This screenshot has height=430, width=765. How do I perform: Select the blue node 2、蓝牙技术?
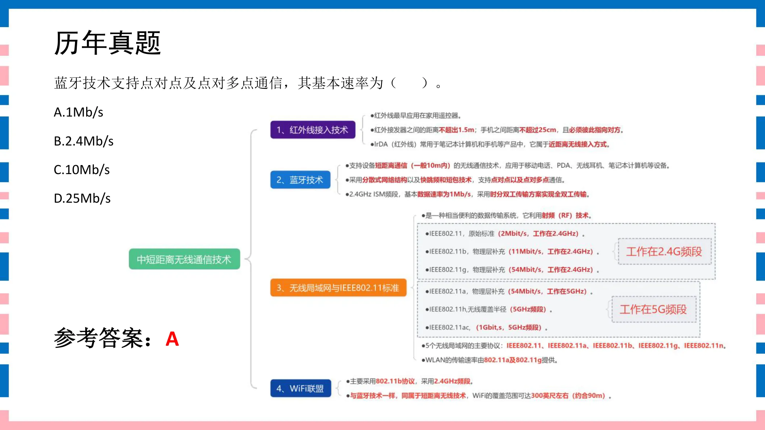pyautogui.click(x=300, y=180)
